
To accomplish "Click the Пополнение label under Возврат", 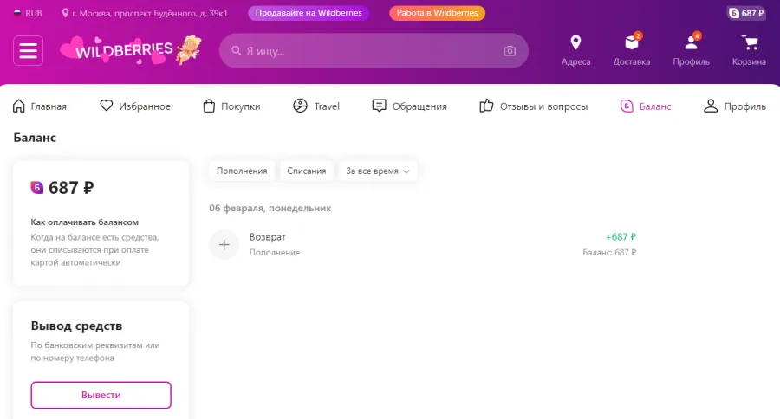I will click(x=275, y=253).
